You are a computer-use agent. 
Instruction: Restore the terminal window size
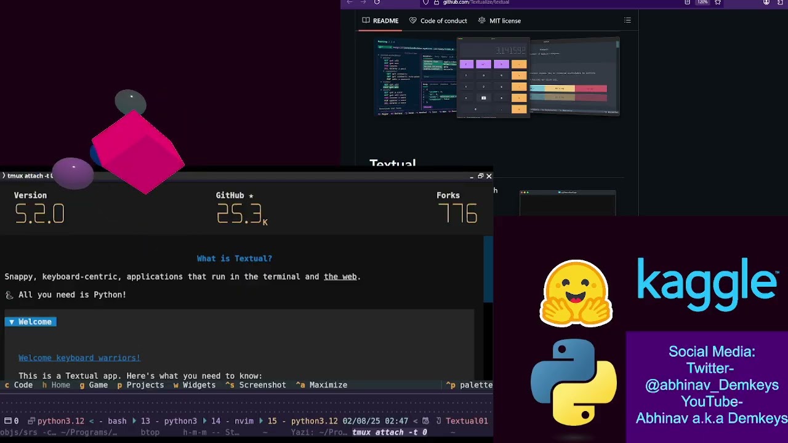pos(480,176)
